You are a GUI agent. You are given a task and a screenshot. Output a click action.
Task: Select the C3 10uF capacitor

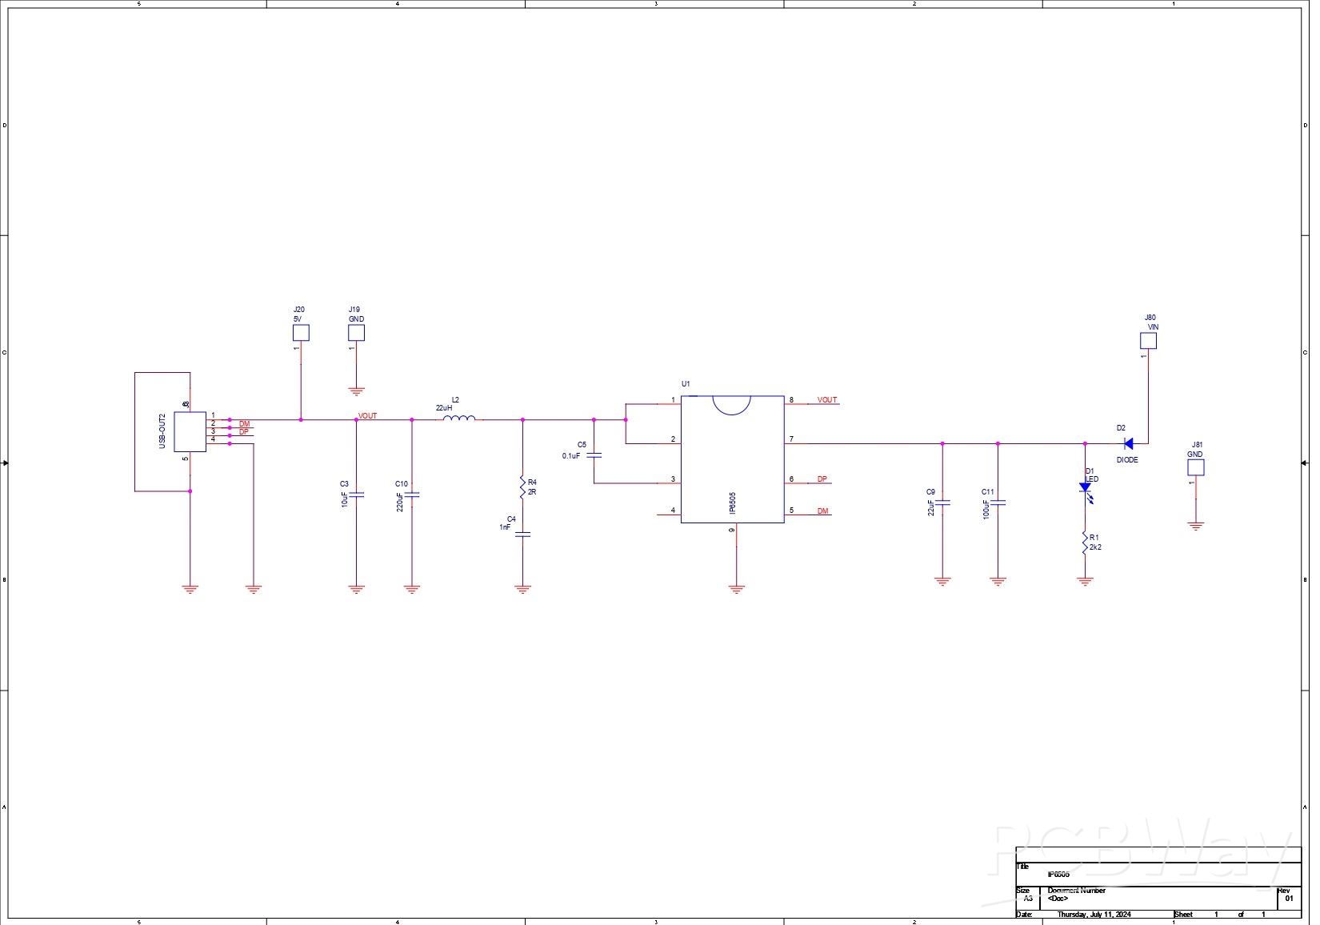pyautogui.click(x=357, y=495)
